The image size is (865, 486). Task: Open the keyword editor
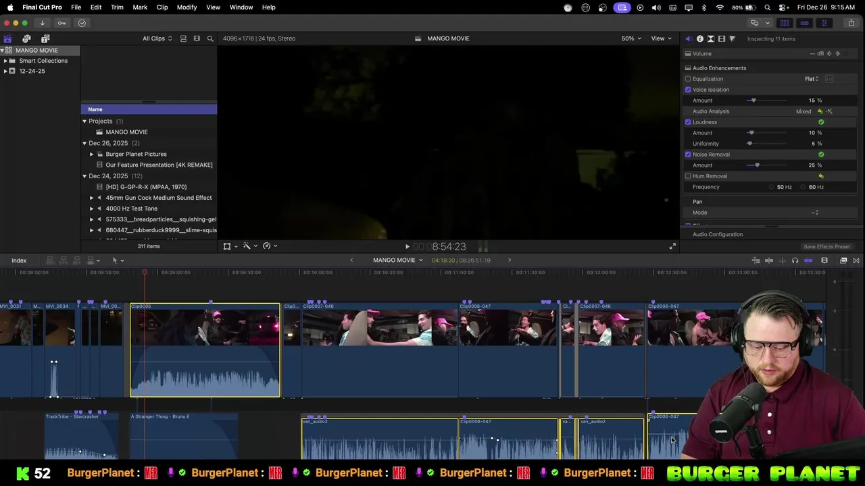61,23
